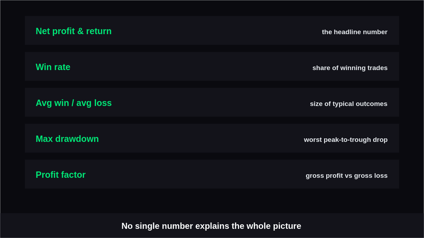424x238 pixels.
Task: Click the word 'return' in first heading
Action: [99, 31]
